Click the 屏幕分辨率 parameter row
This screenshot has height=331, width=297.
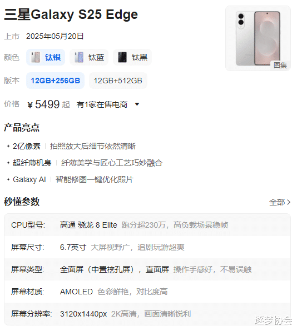point(147,314)
